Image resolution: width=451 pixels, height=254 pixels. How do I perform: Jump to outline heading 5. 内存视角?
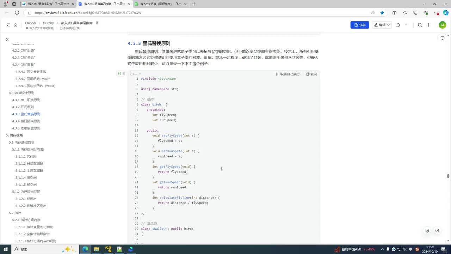tap(14, 135)
